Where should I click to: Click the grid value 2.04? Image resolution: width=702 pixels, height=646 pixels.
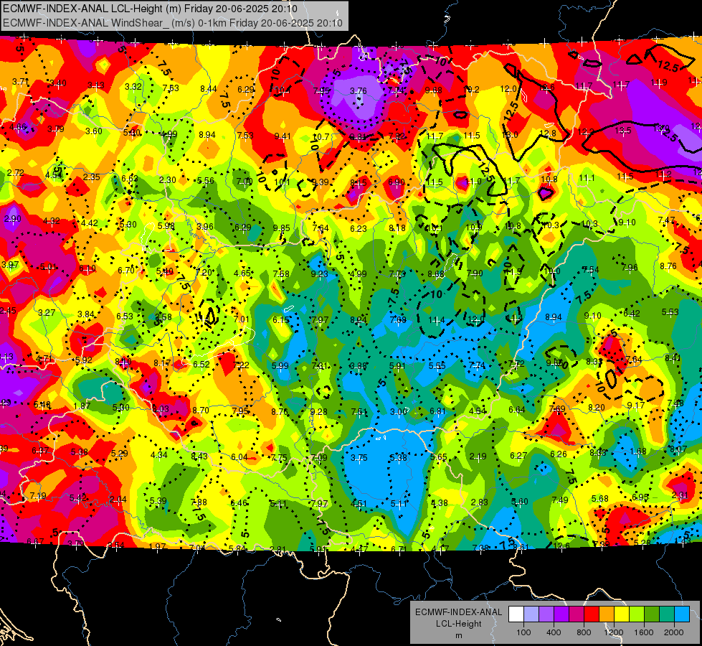118,500
